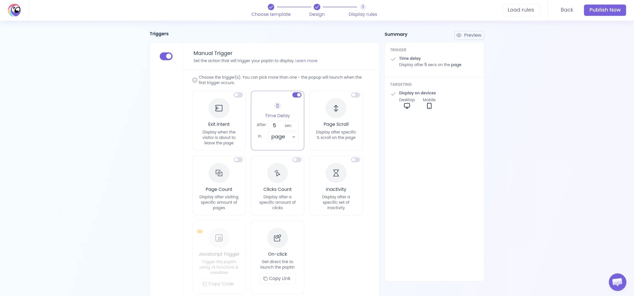Click the seconds input field showing 5

tap(283, 126)
